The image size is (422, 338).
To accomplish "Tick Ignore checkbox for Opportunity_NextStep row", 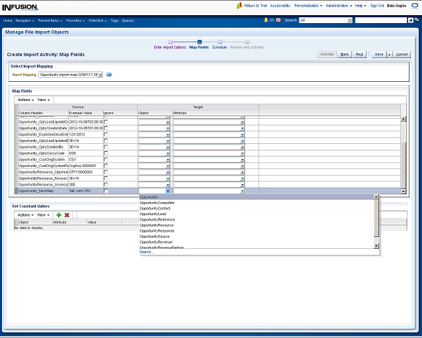I will pos(106,191).
